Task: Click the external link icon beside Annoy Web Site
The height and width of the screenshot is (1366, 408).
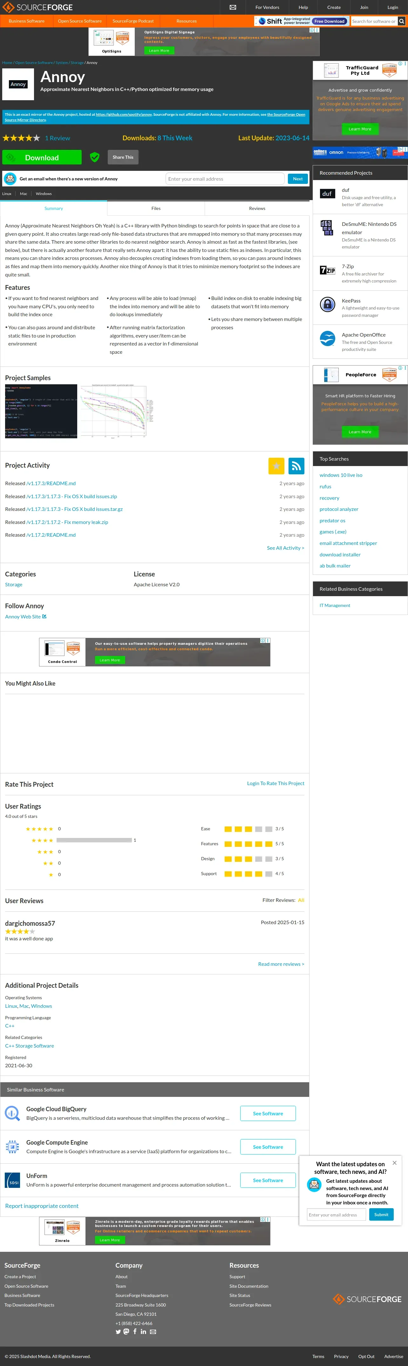Action: (x=44, y=616)
